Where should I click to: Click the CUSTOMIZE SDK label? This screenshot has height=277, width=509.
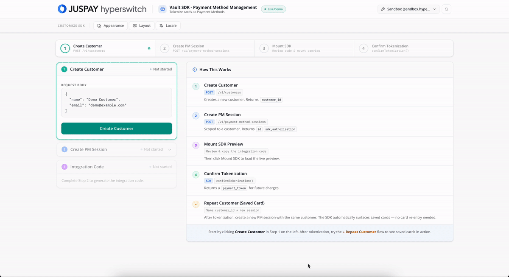71,26
